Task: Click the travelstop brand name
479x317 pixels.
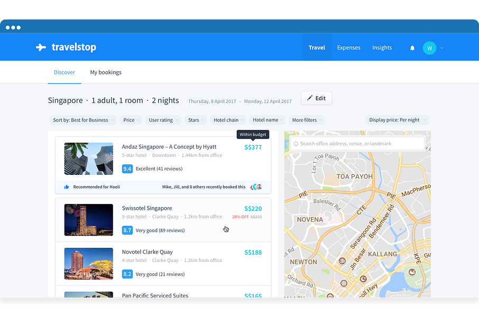Action: pos(74,48)
